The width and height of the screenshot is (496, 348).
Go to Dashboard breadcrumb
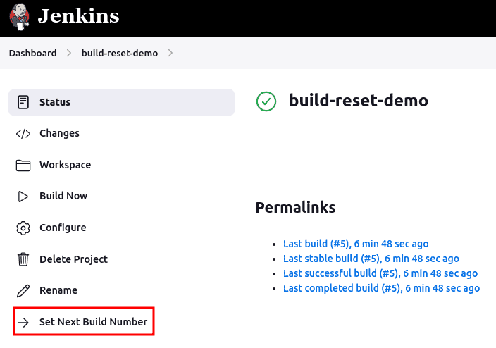33,53
